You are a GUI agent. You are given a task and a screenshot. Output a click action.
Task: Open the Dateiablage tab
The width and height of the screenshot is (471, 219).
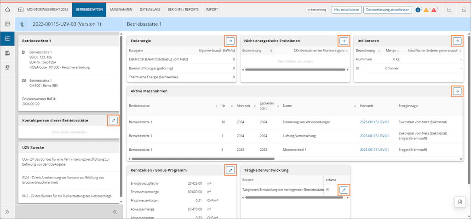[x=150, y=10]
